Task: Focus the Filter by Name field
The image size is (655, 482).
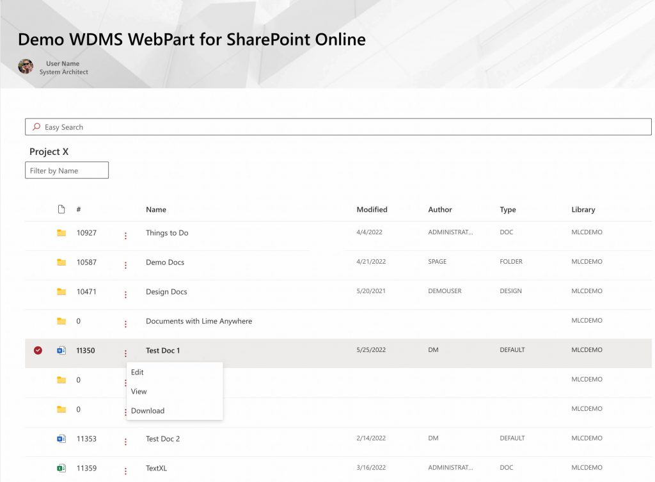Action: (67, 170)
